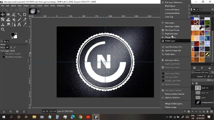This screenshot has height=120, width=214.
Task: Select the Crop tool
Action: coord(25,14)
